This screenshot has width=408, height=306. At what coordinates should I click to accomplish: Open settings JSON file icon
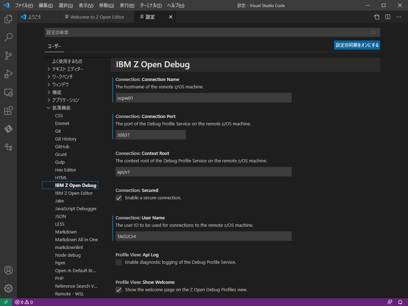(377, 17)
